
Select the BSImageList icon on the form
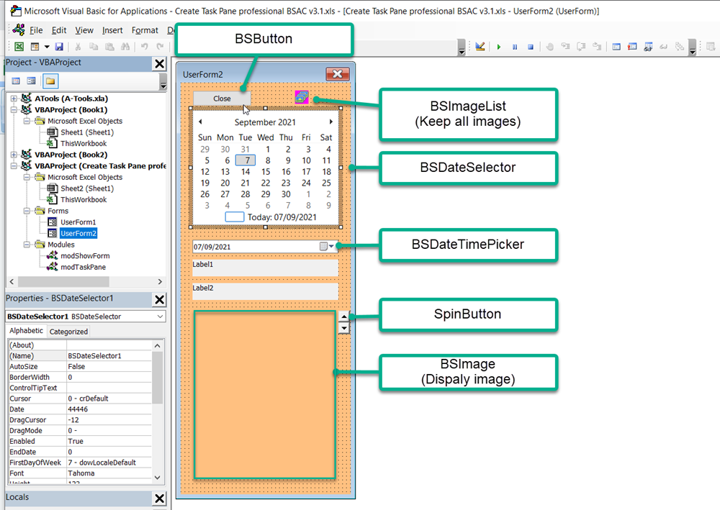(301, 98)
